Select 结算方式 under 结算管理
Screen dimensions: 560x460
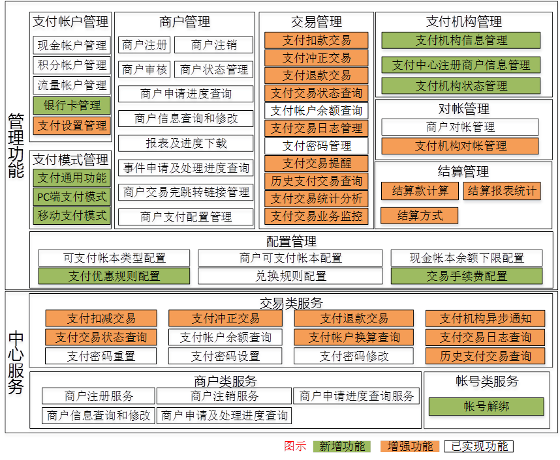419,216
